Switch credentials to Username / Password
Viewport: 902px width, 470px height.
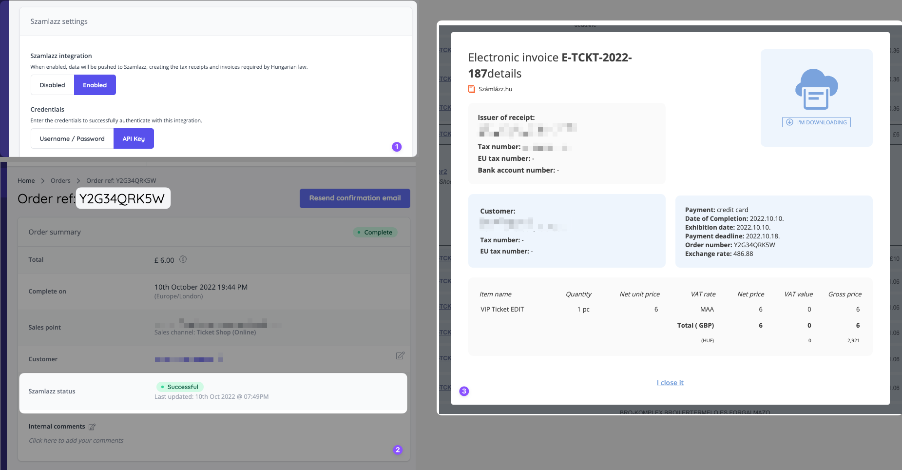coord(72,138)
